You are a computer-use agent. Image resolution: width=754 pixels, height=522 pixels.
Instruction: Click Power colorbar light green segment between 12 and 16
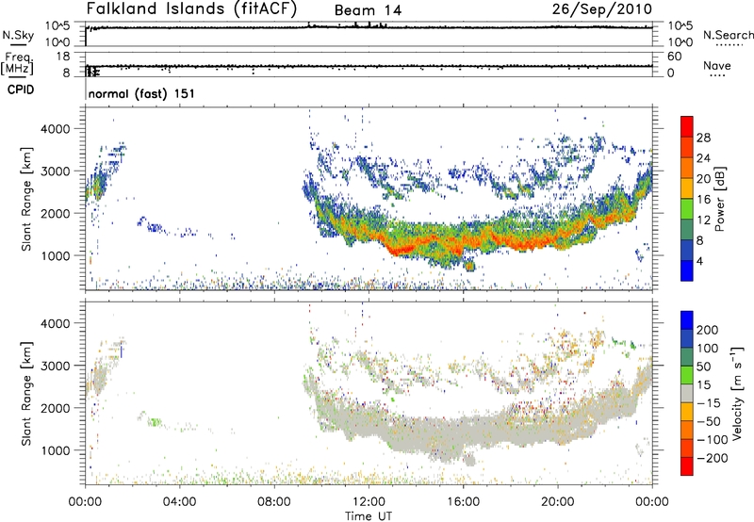687,209
